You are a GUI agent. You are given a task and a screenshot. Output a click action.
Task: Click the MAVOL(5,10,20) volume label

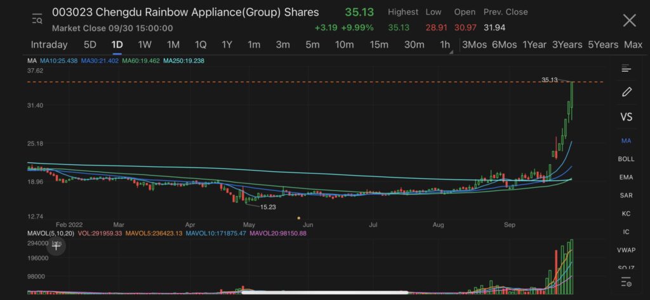pyautogui.click(x=51, y=233)
